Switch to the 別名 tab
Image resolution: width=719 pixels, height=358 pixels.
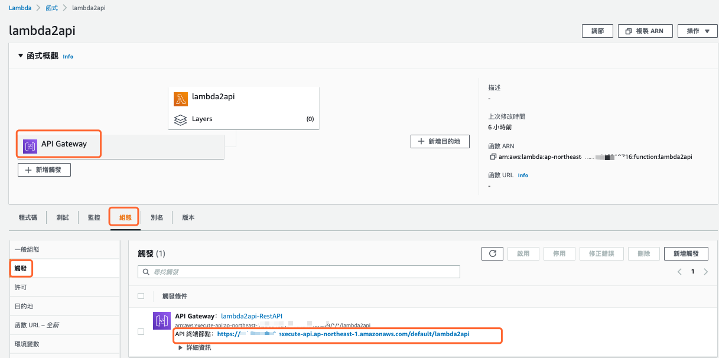(x=157, y=217)
